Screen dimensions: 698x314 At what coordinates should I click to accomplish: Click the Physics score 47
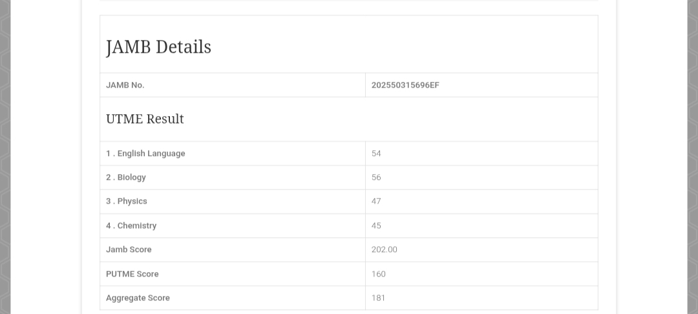point(376,201)
